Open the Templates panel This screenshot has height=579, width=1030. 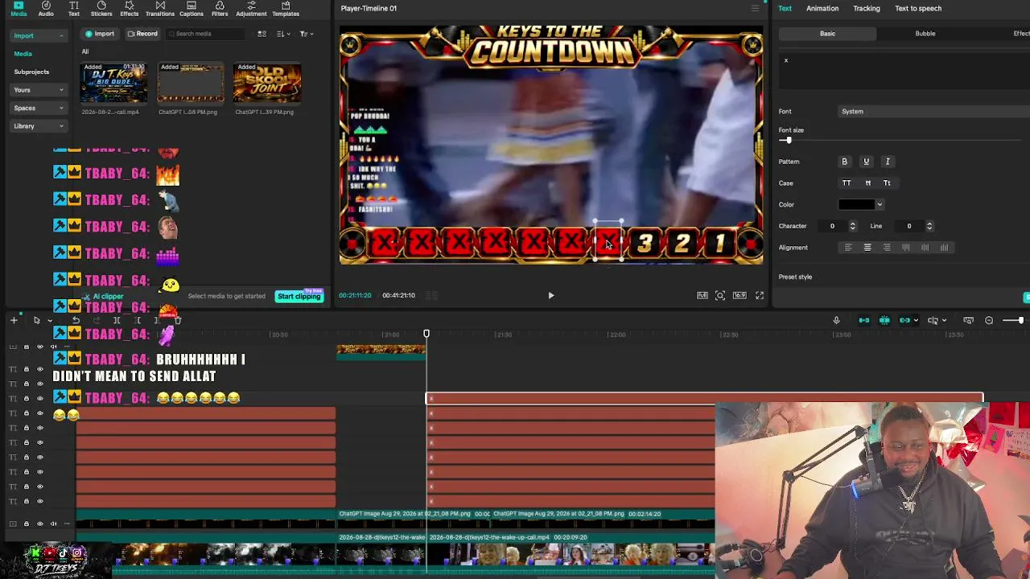coord(286,9)
